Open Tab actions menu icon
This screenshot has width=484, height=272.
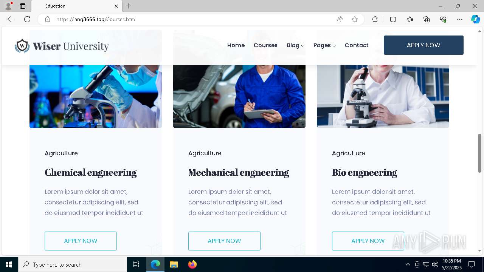(23, 6)
